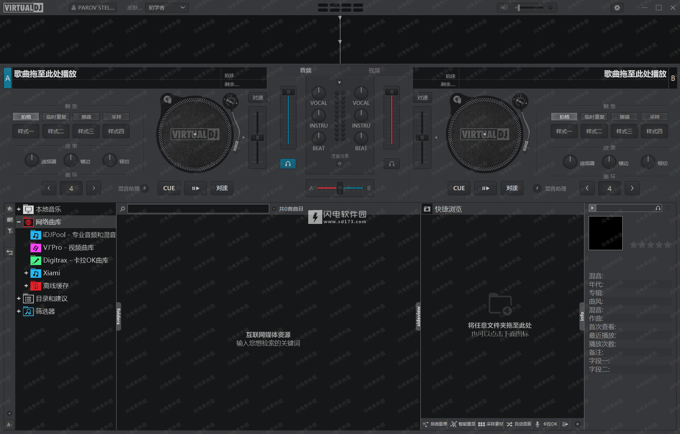
Task: Open the settings gear icon
Action: [617, 7]
